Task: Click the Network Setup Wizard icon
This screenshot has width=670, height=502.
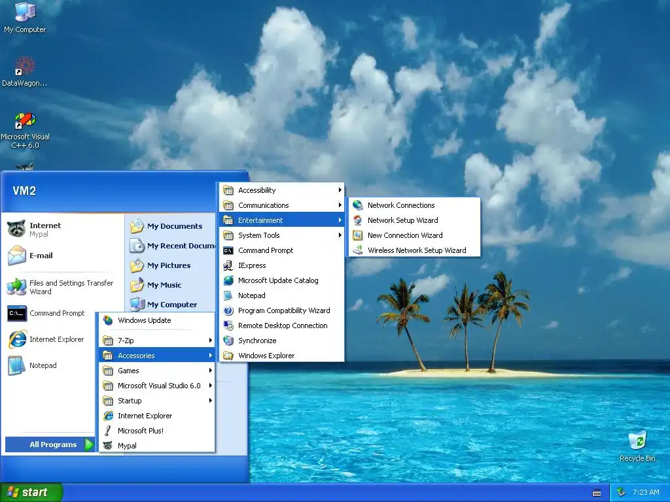Action: click(358, 220)
